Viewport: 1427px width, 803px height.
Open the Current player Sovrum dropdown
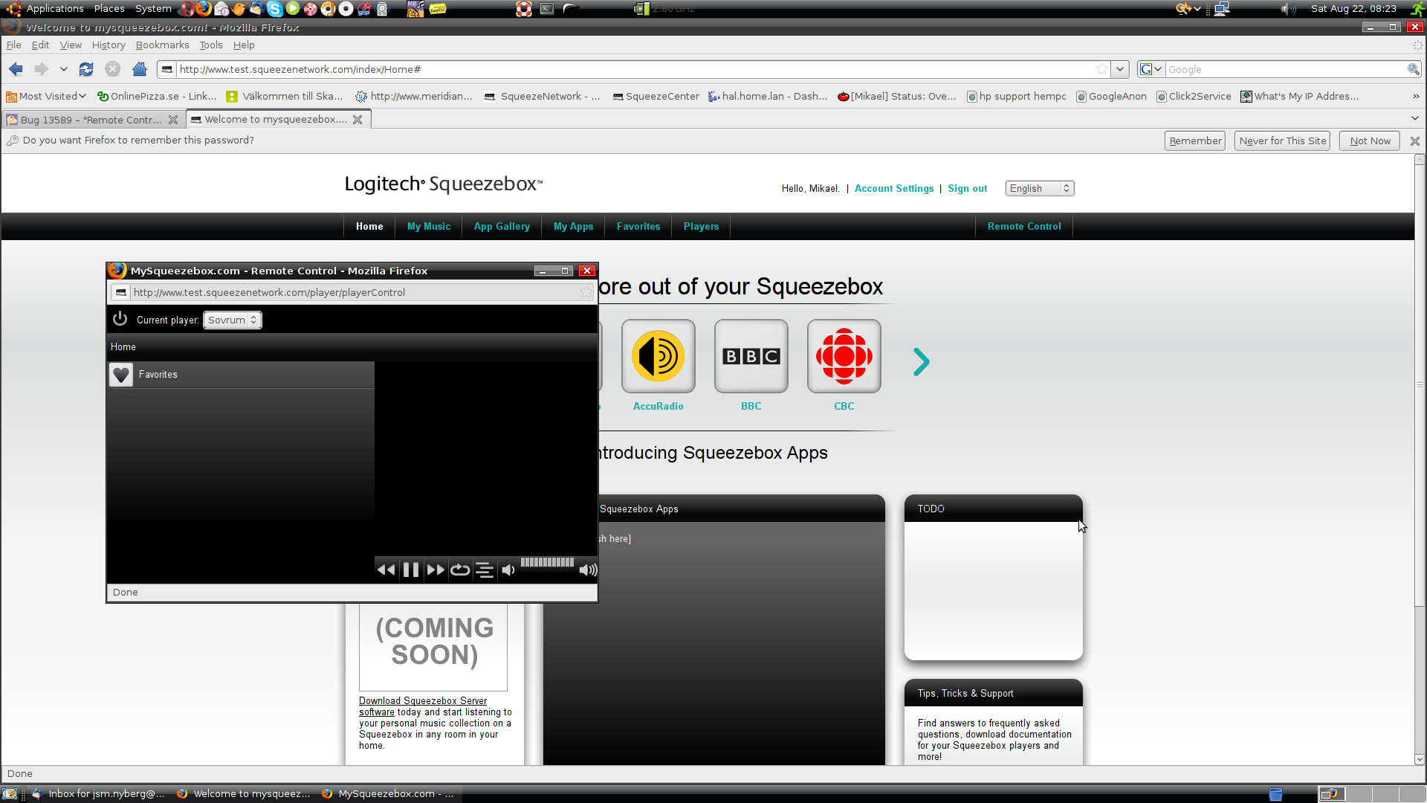click(233, 320)
